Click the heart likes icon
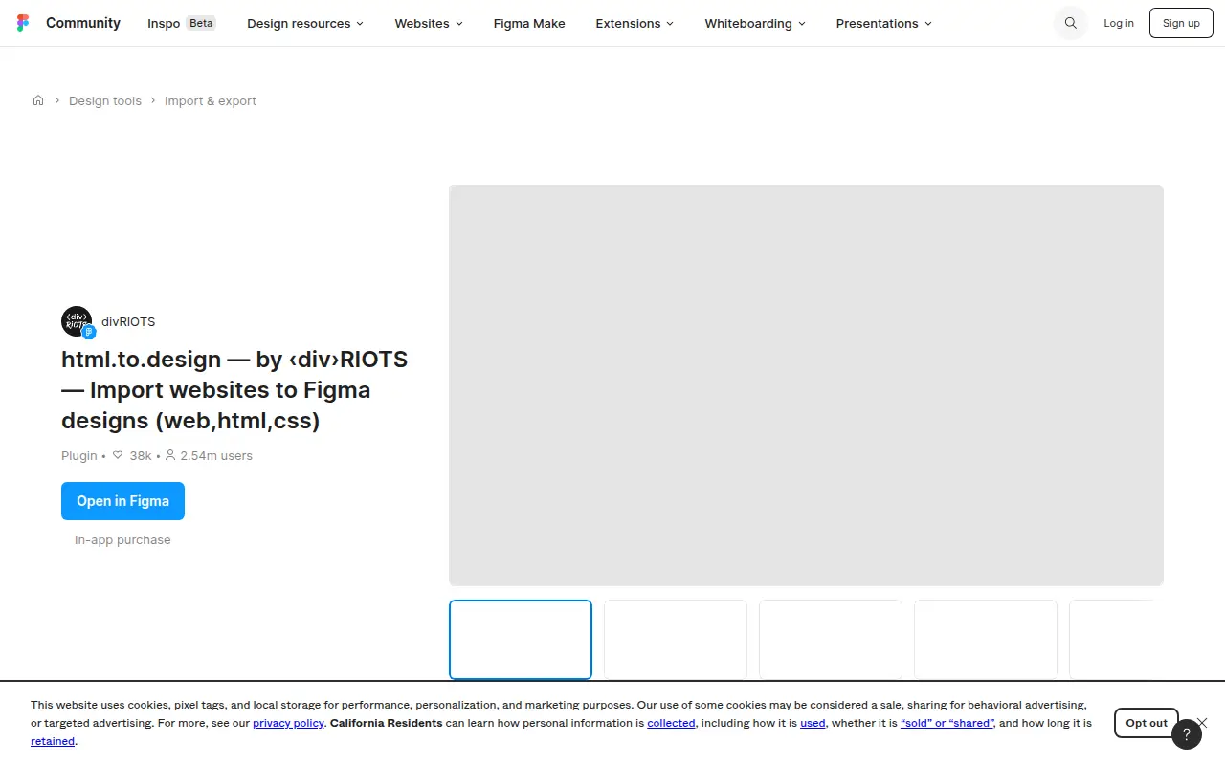Image resolution: width=1225 pixels, height=765 pixels. [118, 455]
